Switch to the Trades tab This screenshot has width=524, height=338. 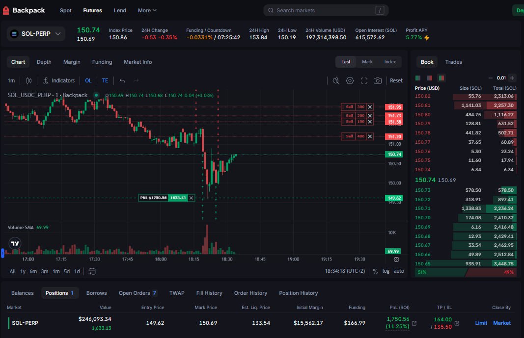(x=453, y=62)
